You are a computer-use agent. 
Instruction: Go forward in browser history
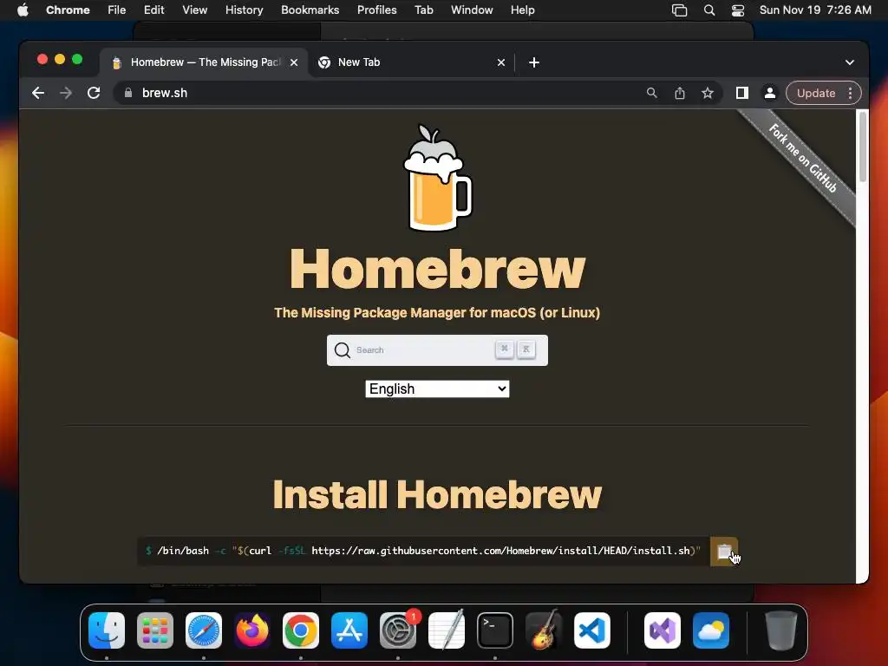tap(66, 93)
